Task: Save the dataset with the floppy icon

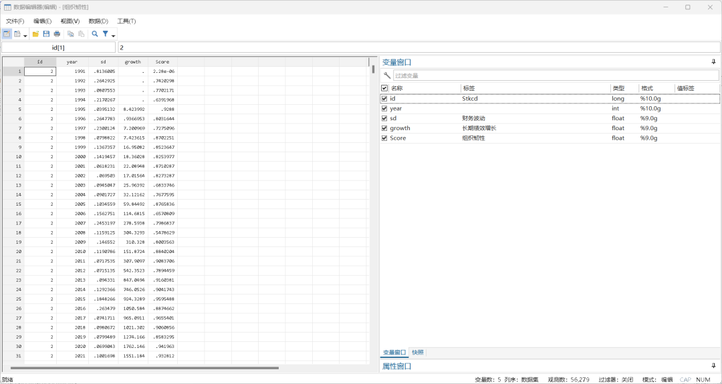Action: 46,34
